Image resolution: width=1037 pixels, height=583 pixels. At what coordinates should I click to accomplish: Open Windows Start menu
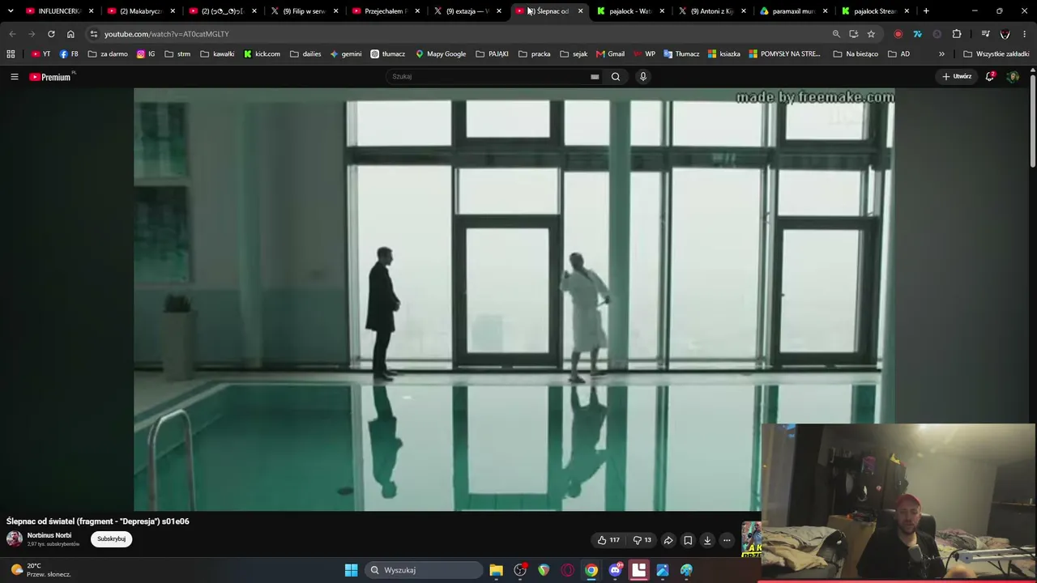tap(351, 570)
